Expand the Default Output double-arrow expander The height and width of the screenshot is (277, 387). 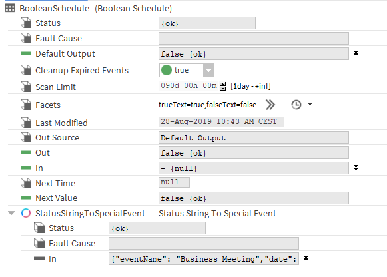tap(356, 53)
